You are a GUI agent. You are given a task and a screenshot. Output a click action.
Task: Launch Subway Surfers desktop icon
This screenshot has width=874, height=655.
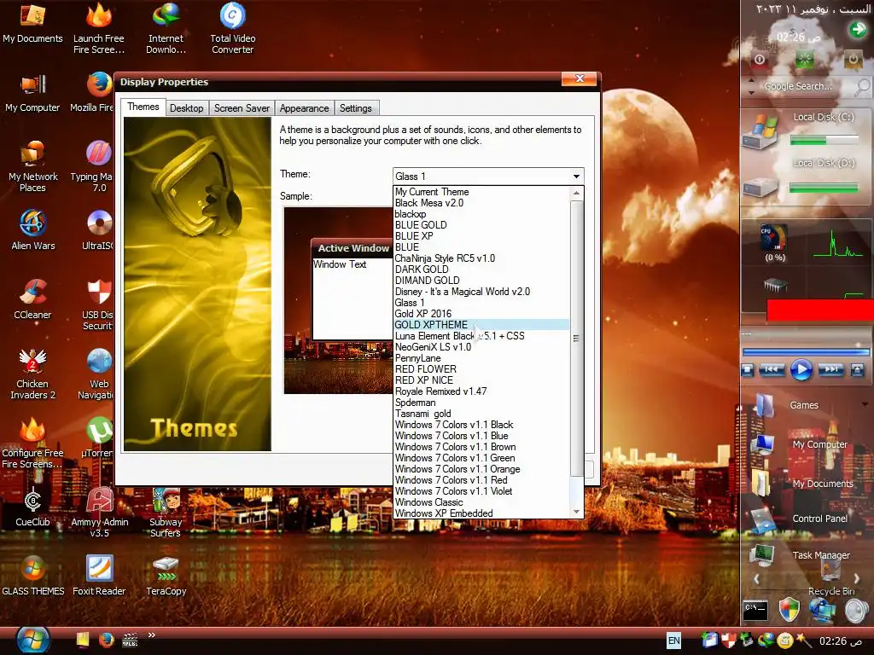(x=166, y=513)
